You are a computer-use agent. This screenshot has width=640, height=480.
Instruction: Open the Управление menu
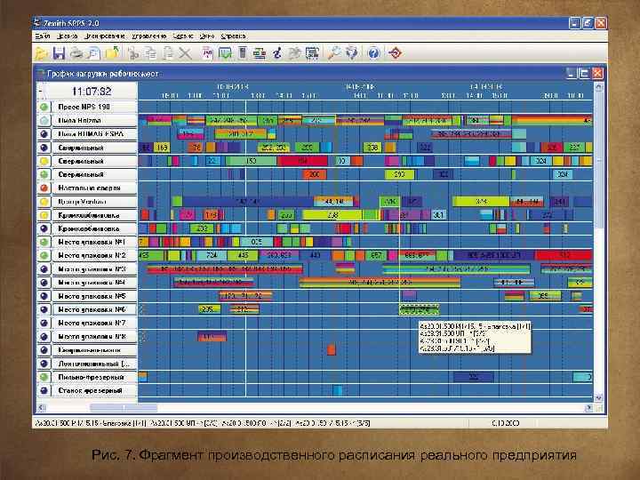coord(149,36)
